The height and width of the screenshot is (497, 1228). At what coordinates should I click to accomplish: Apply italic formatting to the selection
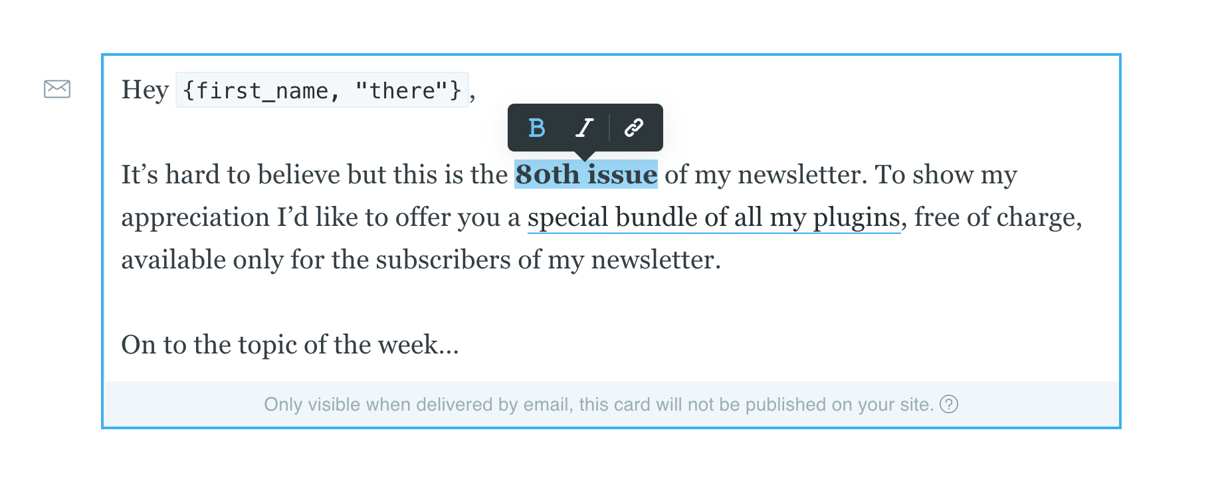pos(584,128)
